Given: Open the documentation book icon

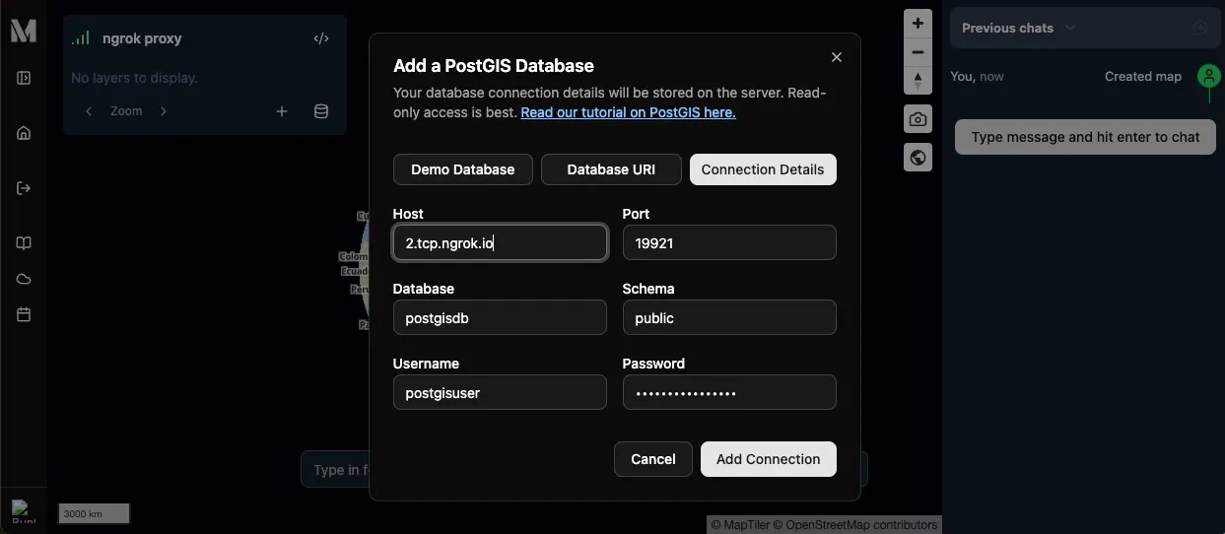Looking at the screenshot, I should coord(24,243).
